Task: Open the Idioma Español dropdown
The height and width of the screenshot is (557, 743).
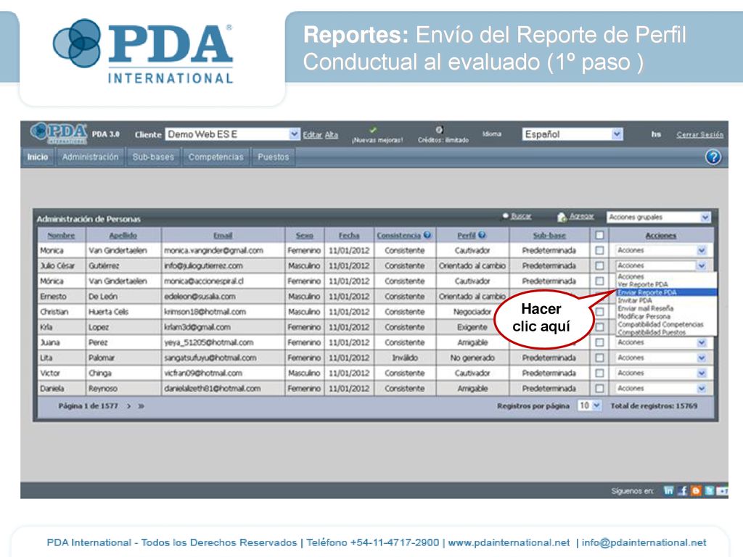Action: tap(572, 134)
